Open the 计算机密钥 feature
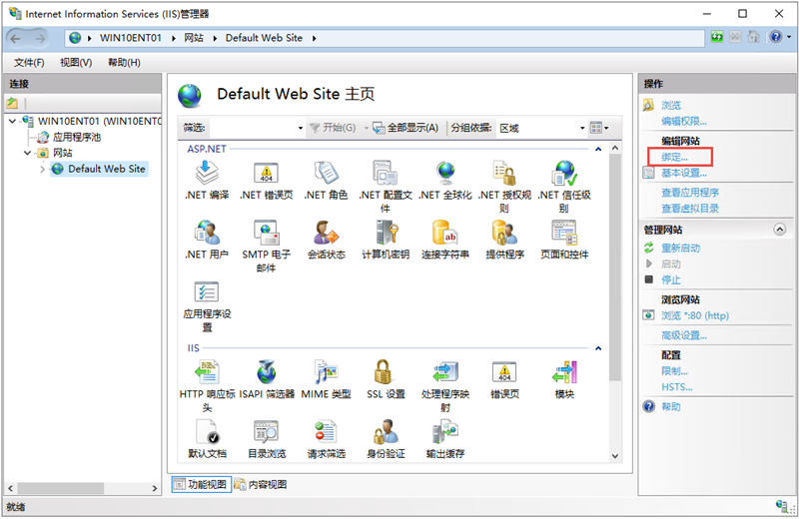This screenshot has width=799, height=519. click(x=386, y=233)
